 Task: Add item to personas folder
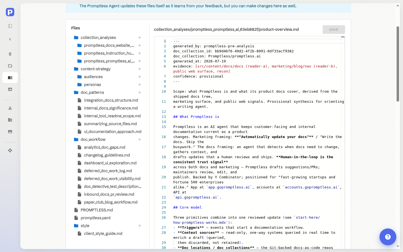tap(140, 85)
